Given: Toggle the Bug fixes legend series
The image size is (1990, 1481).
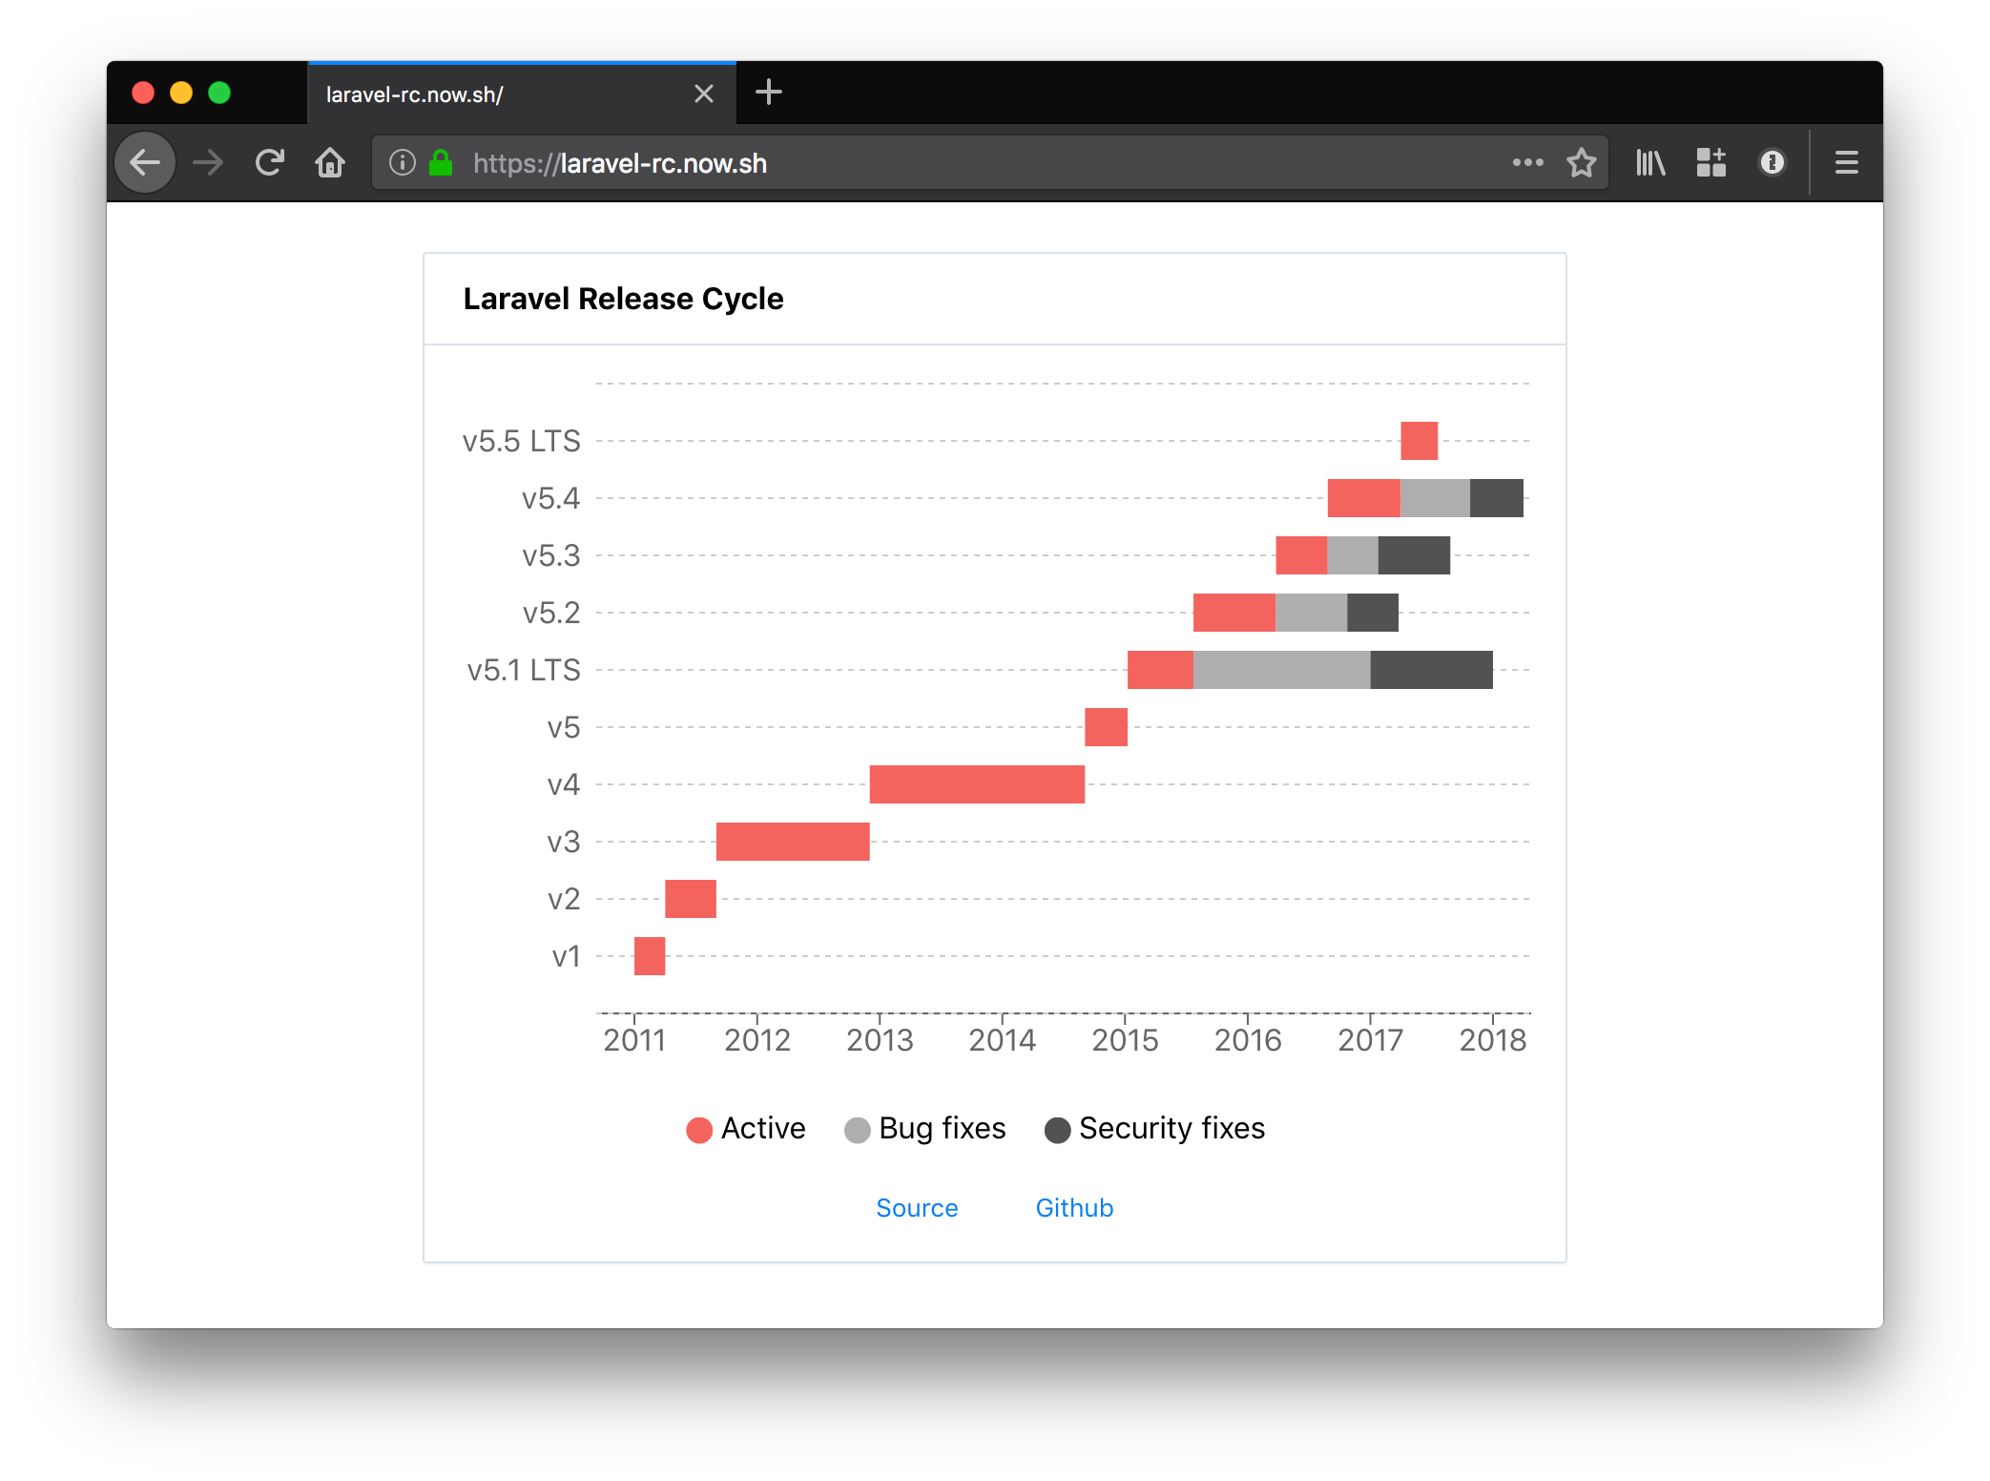Looking at the screenshot, I should click(x=925, y=1129).
